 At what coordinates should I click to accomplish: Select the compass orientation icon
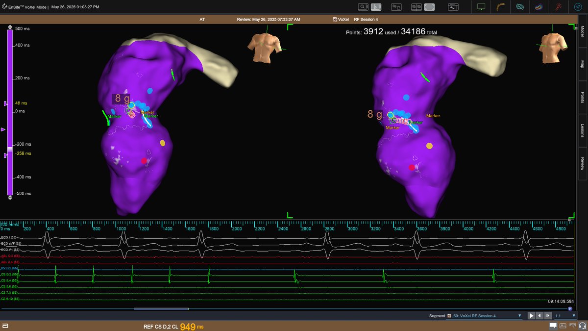click(578, 7)
